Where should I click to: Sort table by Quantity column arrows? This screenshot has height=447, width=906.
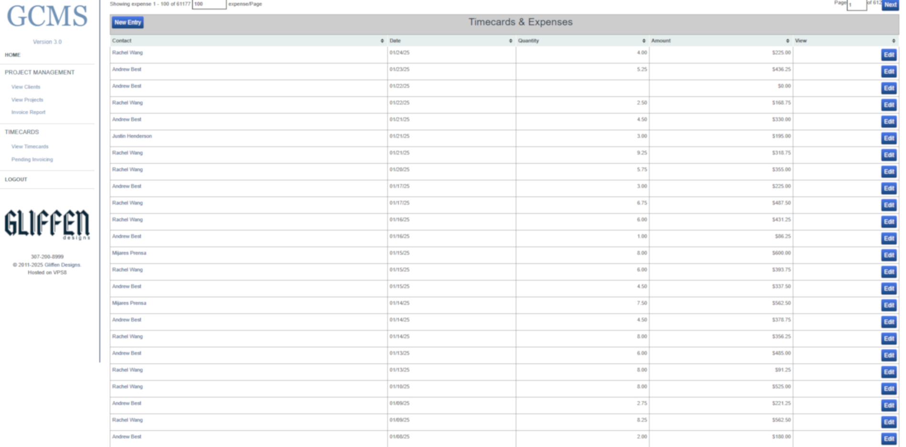(x=644, y=41)
